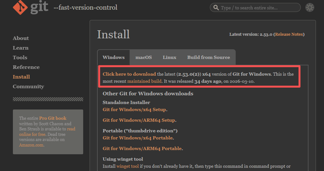324x171 pixels.
Task: Click the 'Click here to download' link
Action: click(129, 74)
